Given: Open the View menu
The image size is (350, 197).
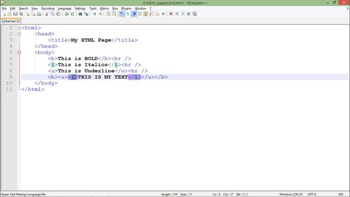Looking at the screenshot, I should point(34,9).
